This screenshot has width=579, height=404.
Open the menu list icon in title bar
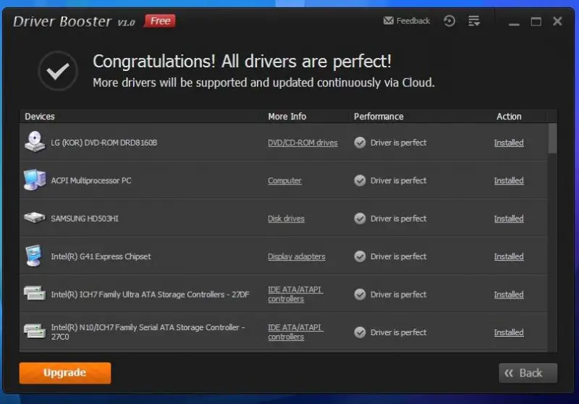tap(474, 21)
